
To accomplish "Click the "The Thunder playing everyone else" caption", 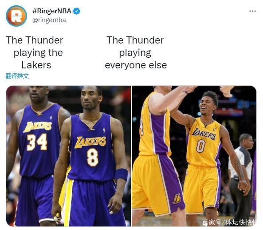I will (x=136, y=52).
